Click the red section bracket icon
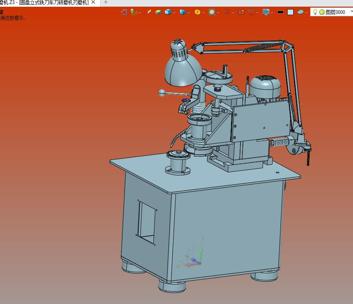 (251, 12)
